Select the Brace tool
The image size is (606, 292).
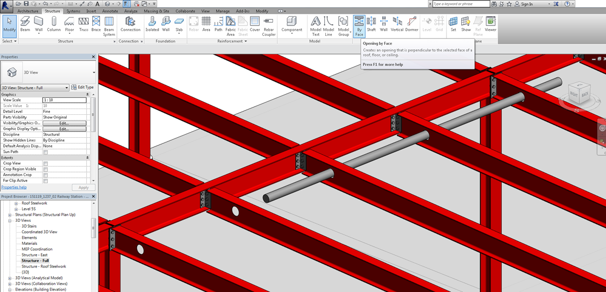96,24
